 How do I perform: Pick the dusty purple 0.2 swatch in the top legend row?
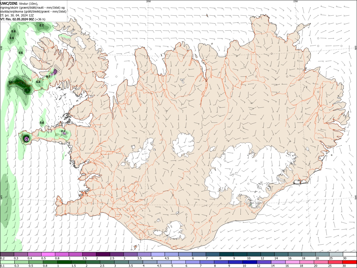[x=7, y=254]
